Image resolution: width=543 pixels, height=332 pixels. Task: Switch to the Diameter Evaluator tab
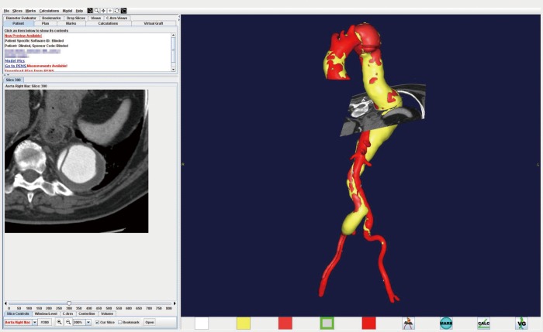21,18
